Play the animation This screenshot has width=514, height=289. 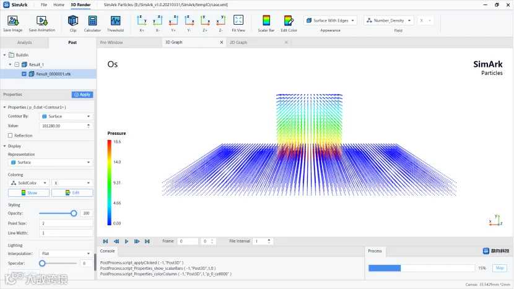126,241
